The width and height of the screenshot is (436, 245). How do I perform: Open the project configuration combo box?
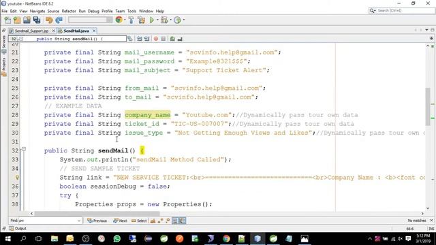pos(91,20)
